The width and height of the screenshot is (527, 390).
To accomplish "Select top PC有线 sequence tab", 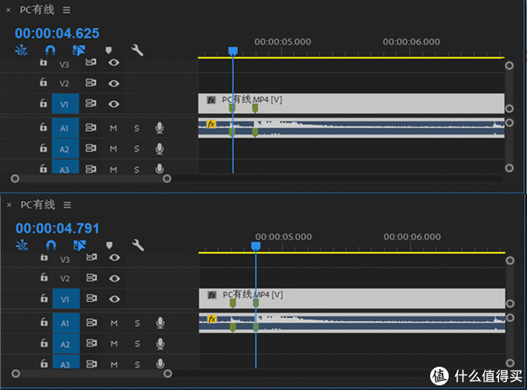I will pos(37,10).
